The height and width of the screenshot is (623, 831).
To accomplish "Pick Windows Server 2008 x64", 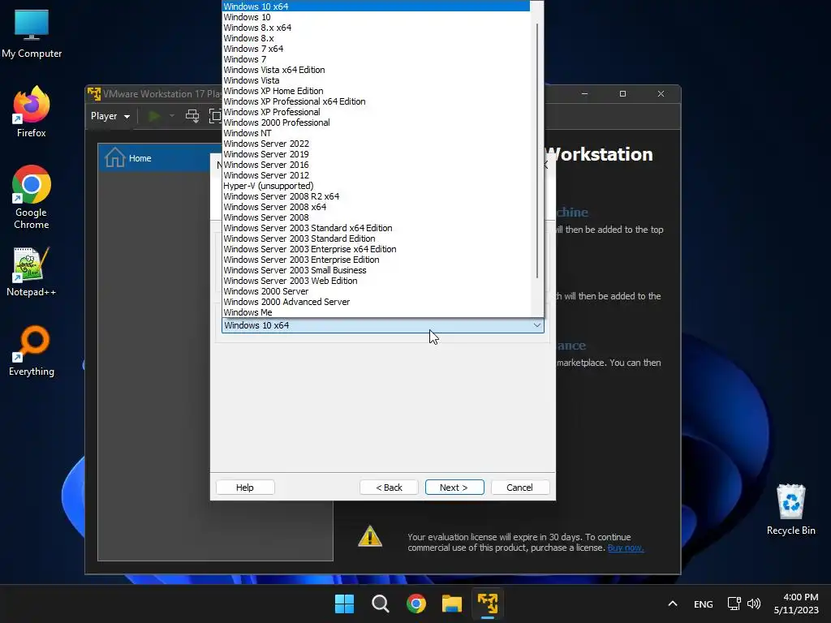I will point(376,207).
